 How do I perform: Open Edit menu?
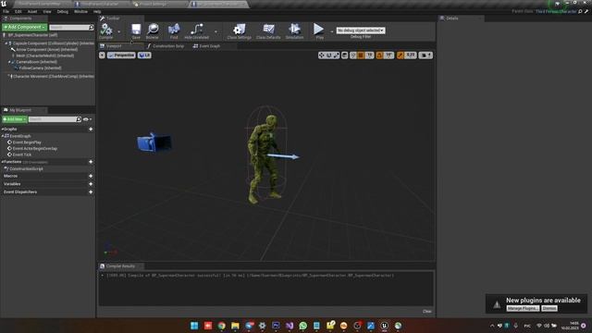[x=18, y=12]
